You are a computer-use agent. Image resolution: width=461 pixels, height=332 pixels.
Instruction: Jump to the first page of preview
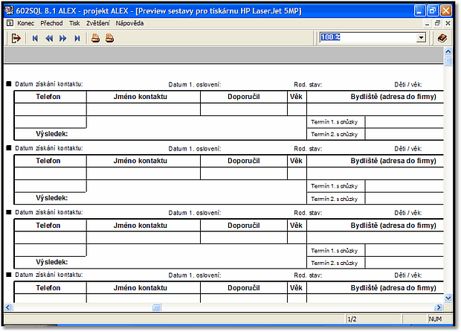(x=35, y=38)
